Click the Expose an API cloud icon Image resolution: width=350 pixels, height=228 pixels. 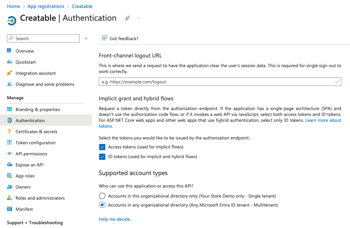pos(9,165)
